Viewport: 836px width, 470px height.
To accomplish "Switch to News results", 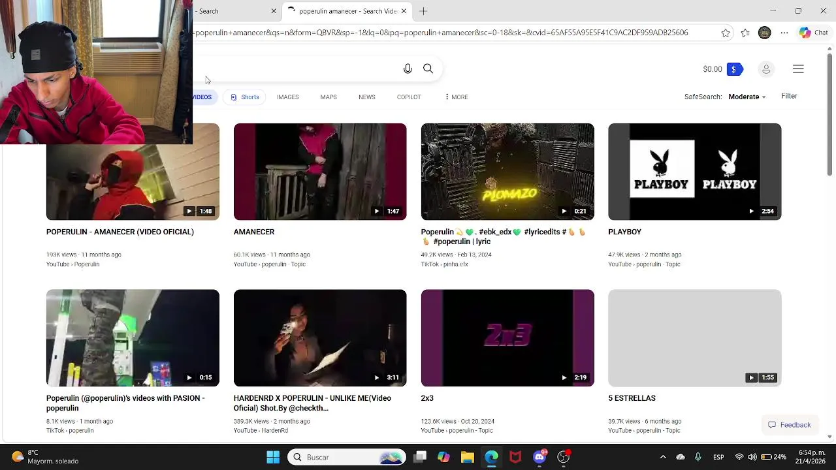I will pos(366,97).
